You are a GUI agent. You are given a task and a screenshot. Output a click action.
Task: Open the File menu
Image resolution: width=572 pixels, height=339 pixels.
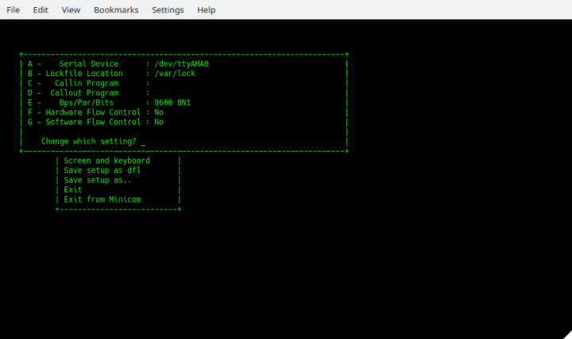[x=14, y=10]
